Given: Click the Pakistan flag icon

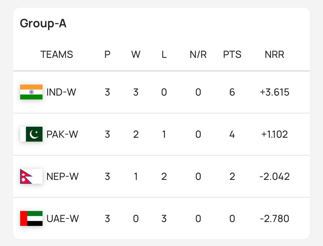Looking at the screenshot, I should pos(31,134).
